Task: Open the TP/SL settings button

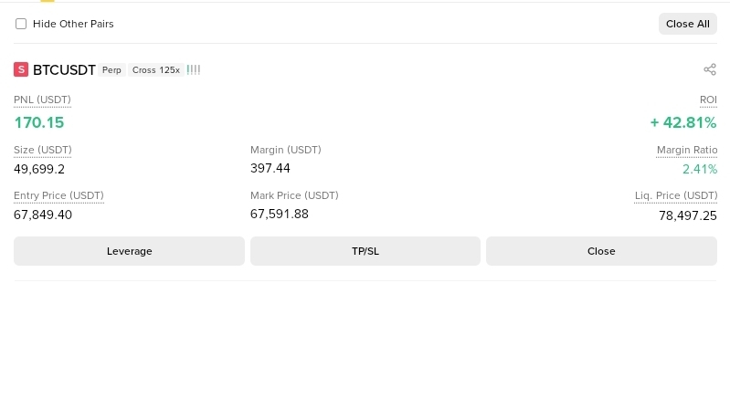Action: click(x=365, y=251)
